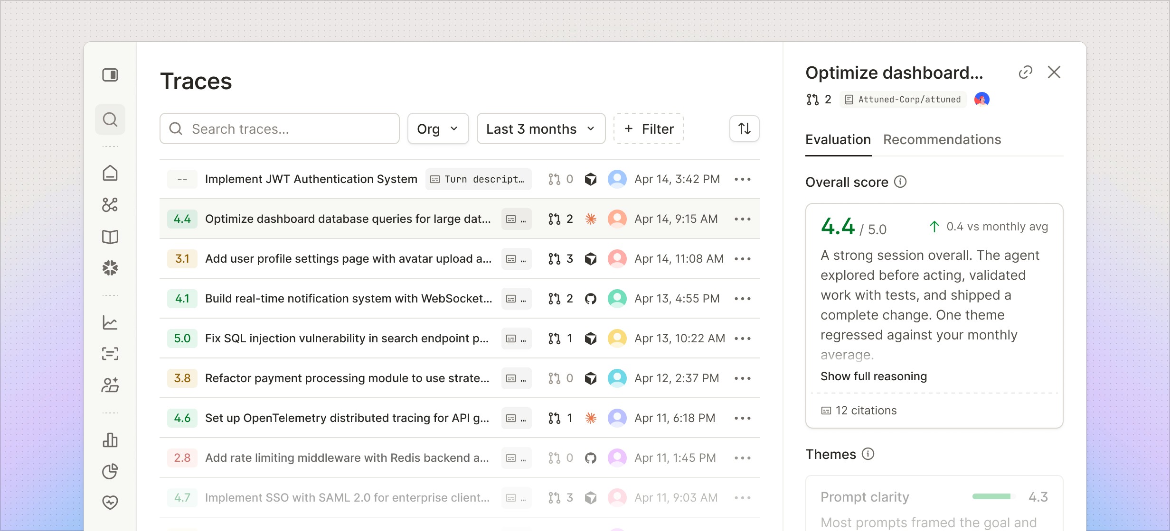The height and width of the screenshot is (531, 1170).
Task: Open Build real-time notification system trace
Action: tap(349, 299)
